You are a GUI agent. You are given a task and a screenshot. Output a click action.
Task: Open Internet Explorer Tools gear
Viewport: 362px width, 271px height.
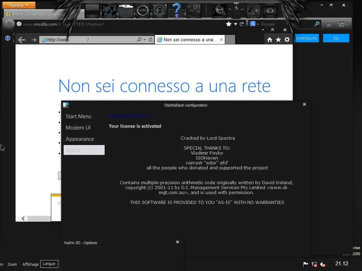coord(287,40)
